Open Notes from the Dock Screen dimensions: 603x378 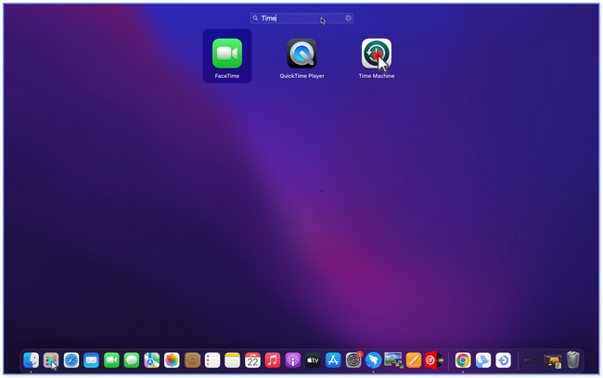(x=232, y=360)
